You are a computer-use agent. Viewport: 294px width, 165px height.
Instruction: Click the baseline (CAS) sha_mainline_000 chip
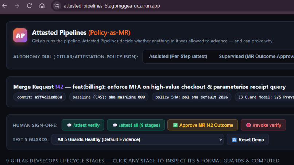[109, 97]
